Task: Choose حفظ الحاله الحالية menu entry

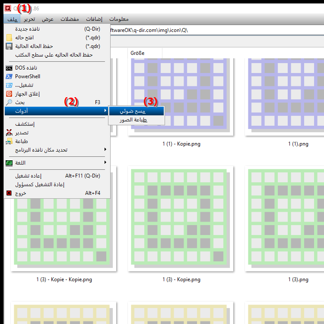Action: (57, 46)
